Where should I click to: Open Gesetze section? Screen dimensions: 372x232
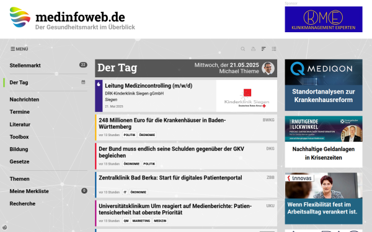(19, 161)
